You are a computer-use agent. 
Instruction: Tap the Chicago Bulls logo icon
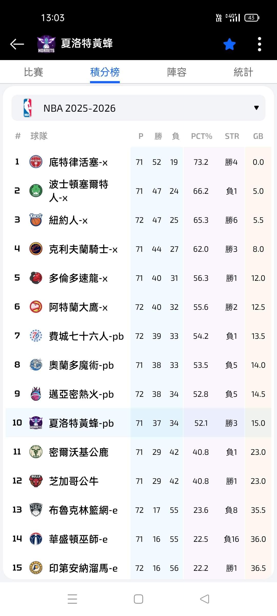(x=36, y=481)
